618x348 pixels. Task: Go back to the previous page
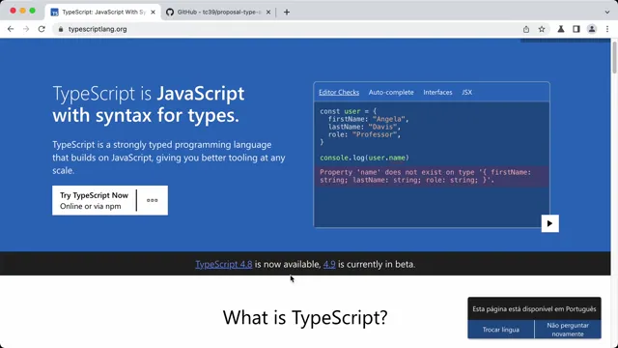pyautogui.click(x=11, y=29)
